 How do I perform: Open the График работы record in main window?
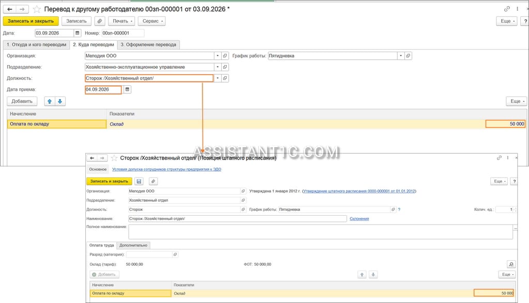click(408, 56)
